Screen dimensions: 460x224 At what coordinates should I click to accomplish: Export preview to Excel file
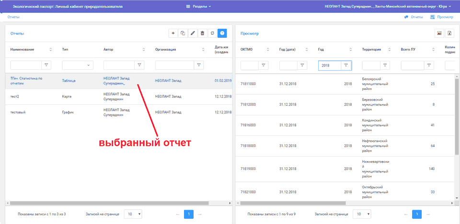[449, 34]
